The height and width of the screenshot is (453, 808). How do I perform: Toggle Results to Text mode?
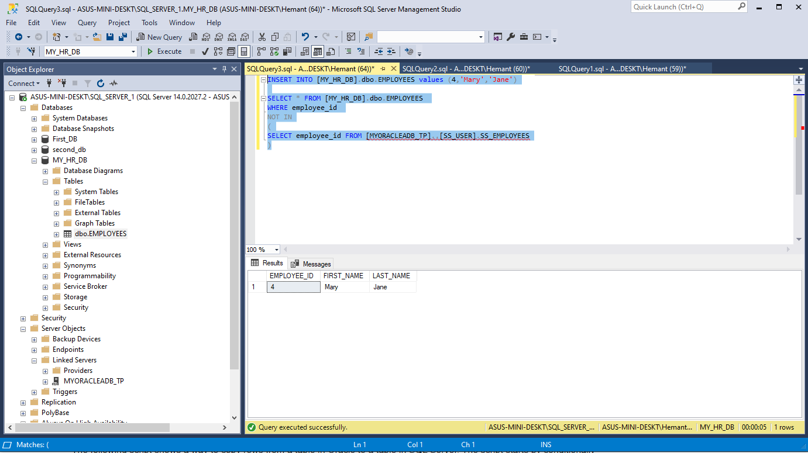click(x=304, y=51)
